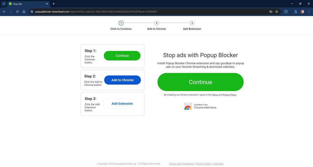Screen dimensions: 313x167
Task: Click the back navigation arrow
Action: click(4, 11)
